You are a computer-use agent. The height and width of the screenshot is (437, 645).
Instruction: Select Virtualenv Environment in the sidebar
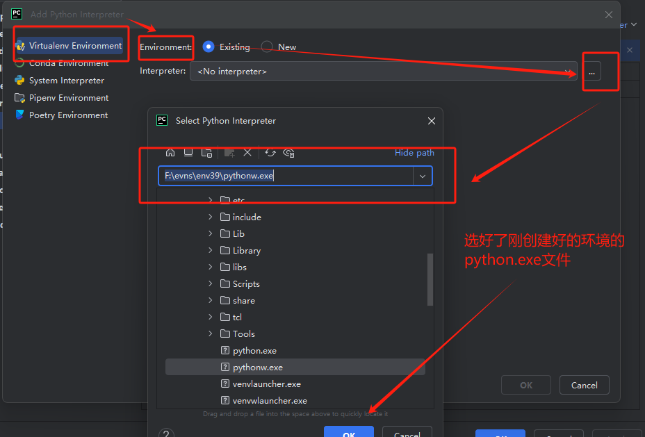(x=69, y=46)
